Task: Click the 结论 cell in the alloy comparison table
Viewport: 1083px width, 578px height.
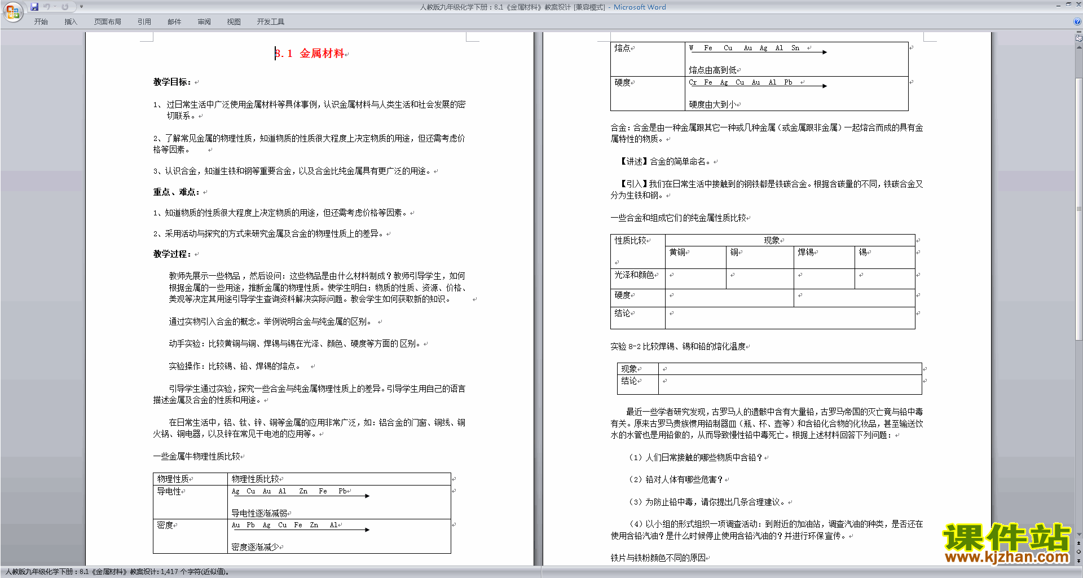Action: pyautogui.click(x=638, y=317)
